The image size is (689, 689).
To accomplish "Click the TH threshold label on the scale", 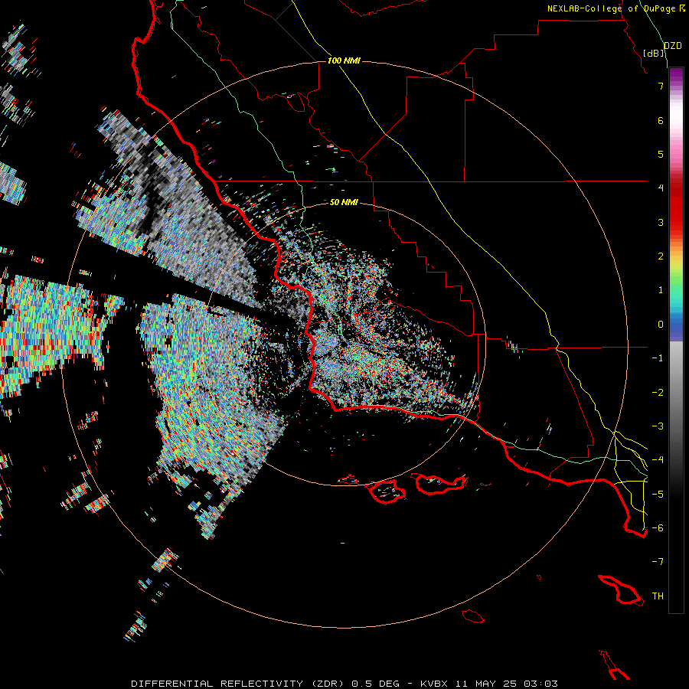I will click(658, 596).
